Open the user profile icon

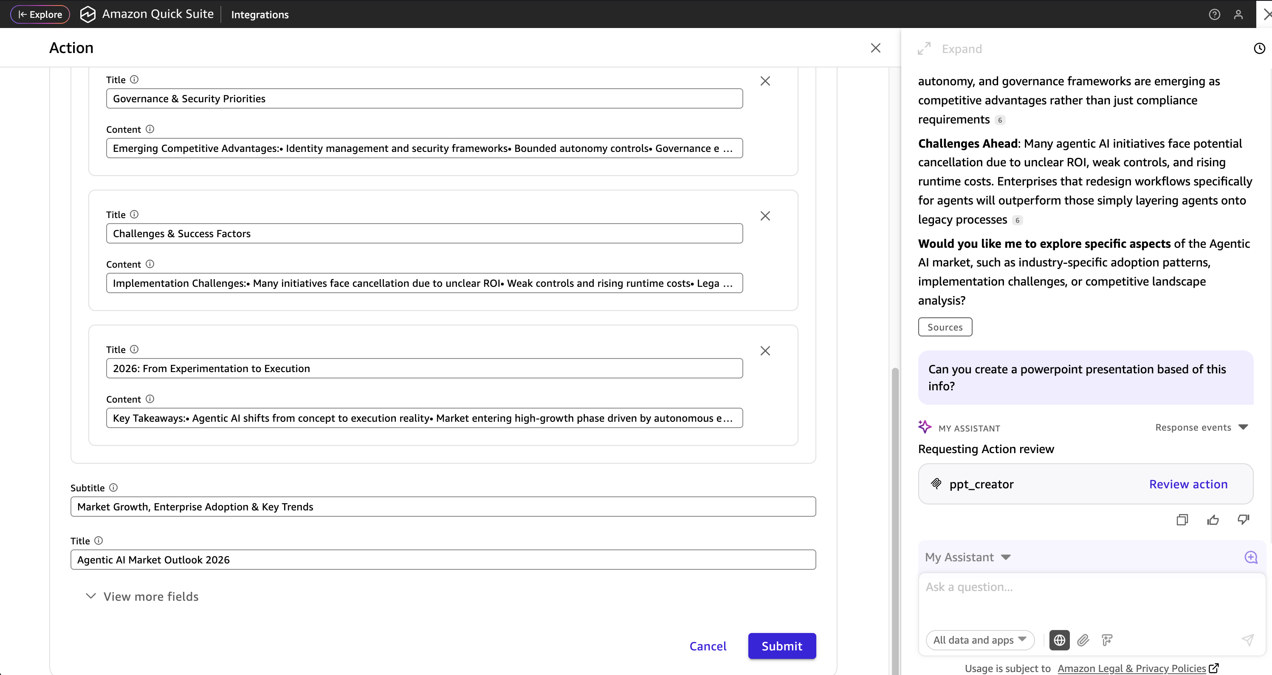click(1238, 14)
